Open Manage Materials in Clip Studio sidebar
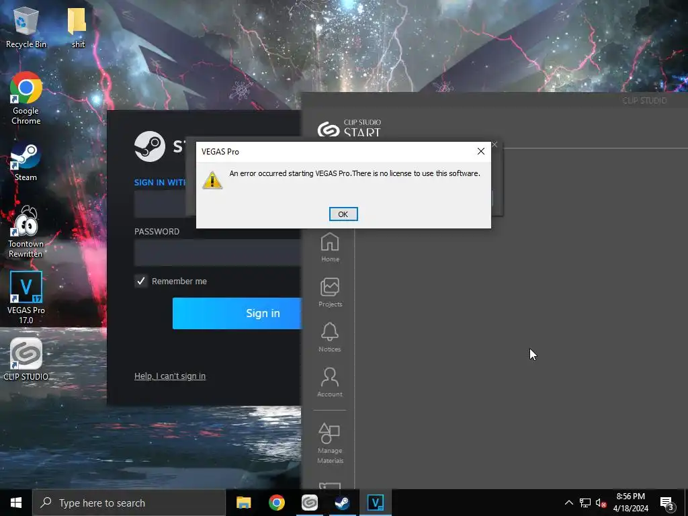The width and height of the screenshot is (688, 516). pos(330,443)
